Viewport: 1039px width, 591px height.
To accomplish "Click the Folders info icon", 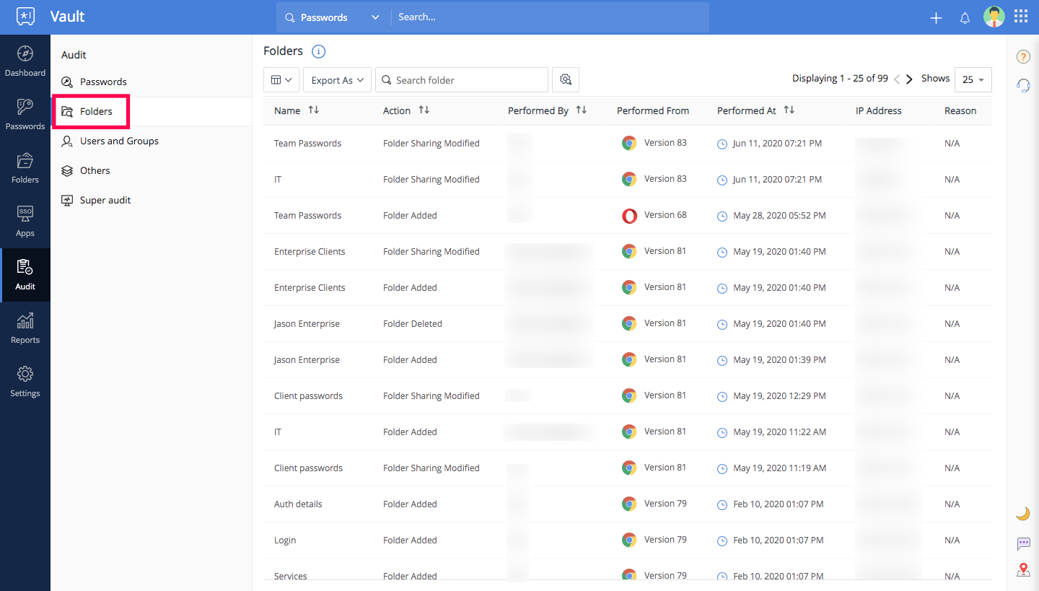I will 318,51.
